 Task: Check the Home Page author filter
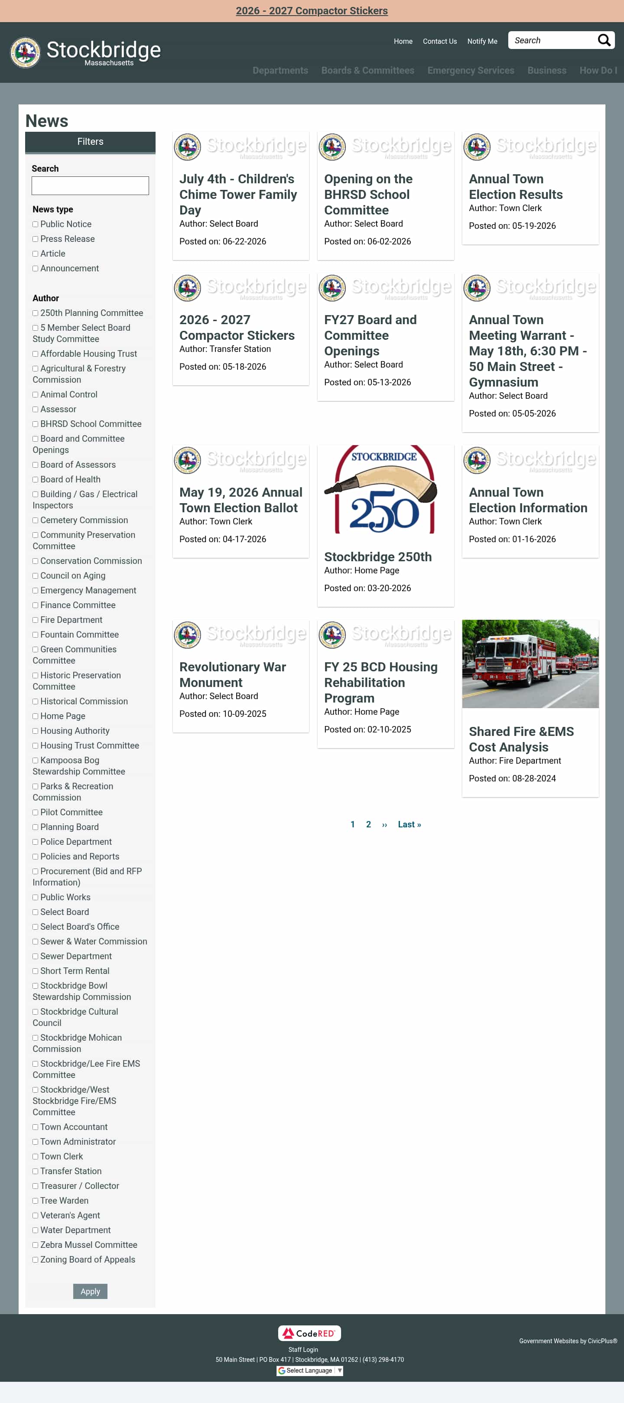pyautogui.click(x=36, y=716)
